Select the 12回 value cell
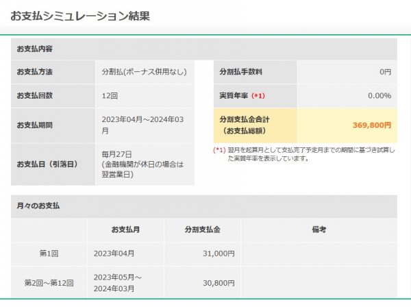The width and height of the screenshot is (411, 307). [145, 96]
